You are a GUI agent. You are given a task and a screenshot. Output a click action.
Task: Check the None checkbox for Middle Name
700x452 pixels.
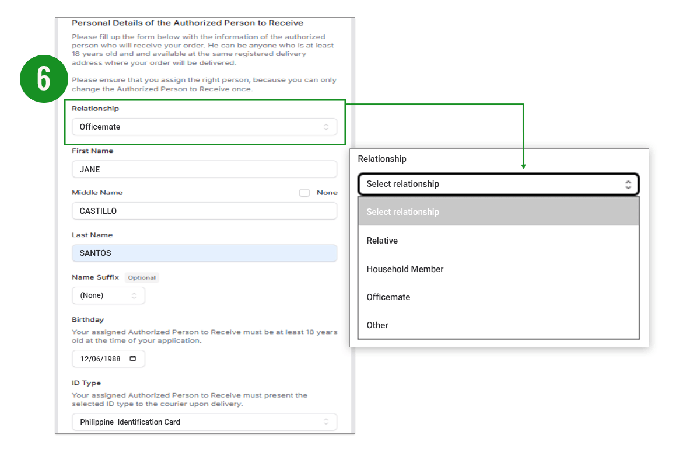[x=304, y=193]
